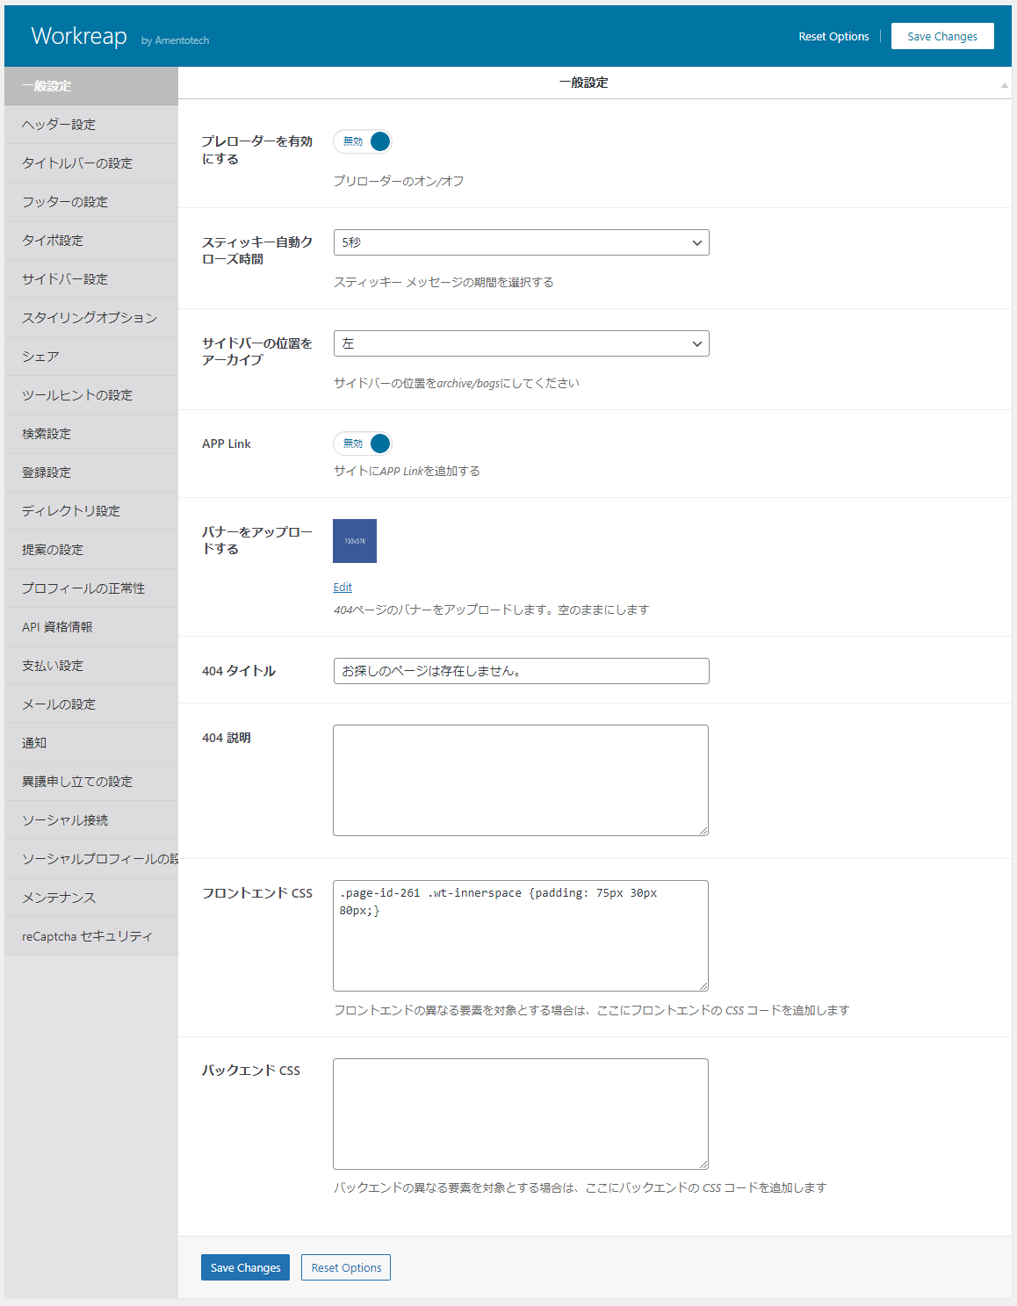Click Reset Options in the header
Image resolution: width=1017 pixels, height=1306 pixels.
point(833,36)
